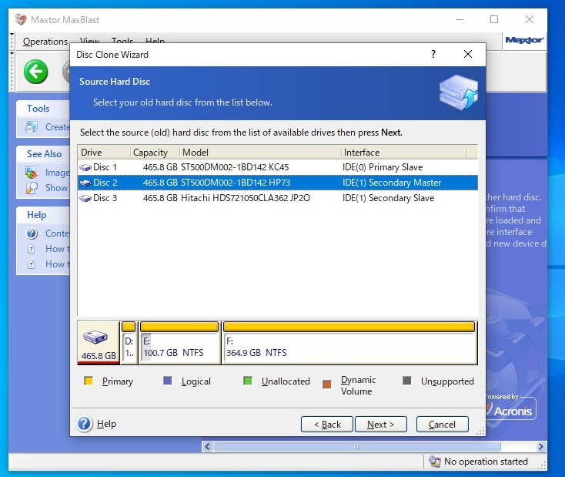
Task: Maximize the Maxtor MaxBlast window
Action: tap(494, 19)
